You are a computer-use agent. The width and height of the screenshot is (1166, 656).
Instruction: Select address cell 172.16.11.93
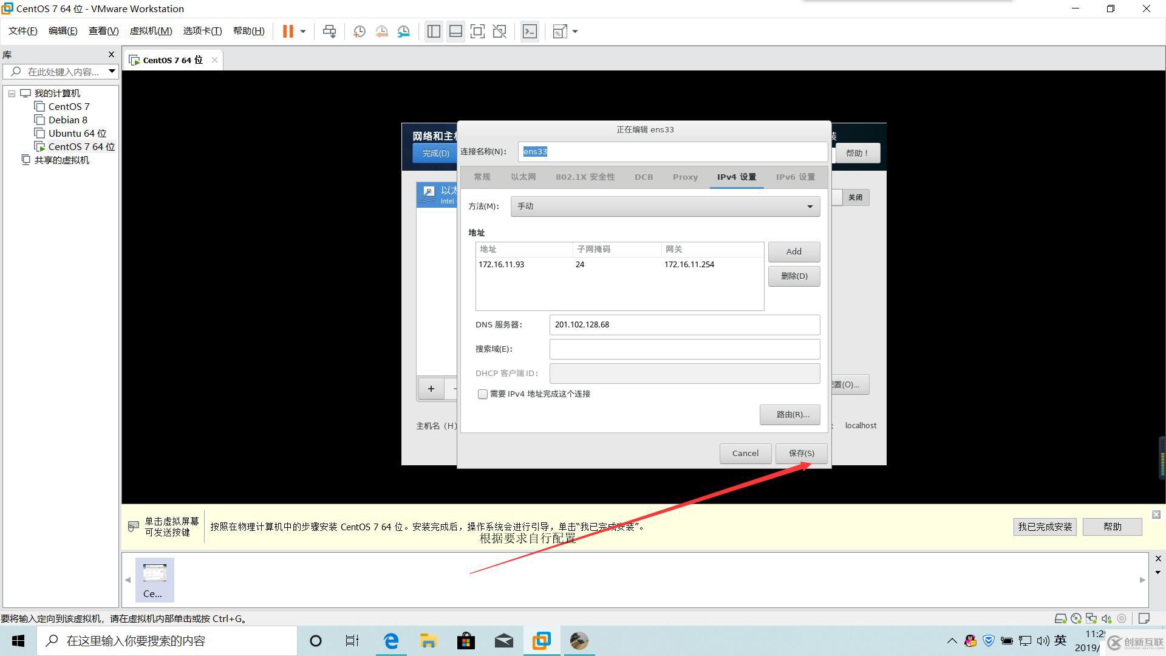coord(501,264)
